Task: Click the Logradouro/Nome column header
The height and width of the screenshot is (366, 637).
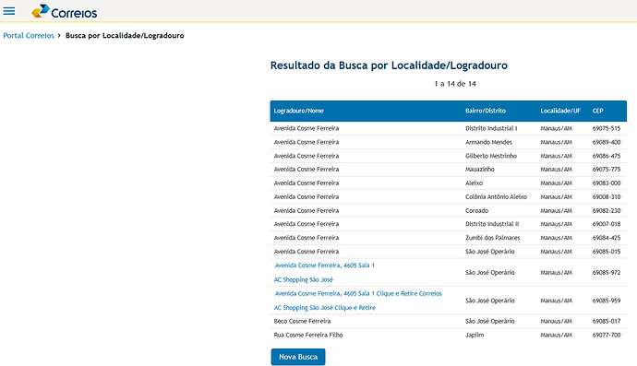Action: [298, 111]
